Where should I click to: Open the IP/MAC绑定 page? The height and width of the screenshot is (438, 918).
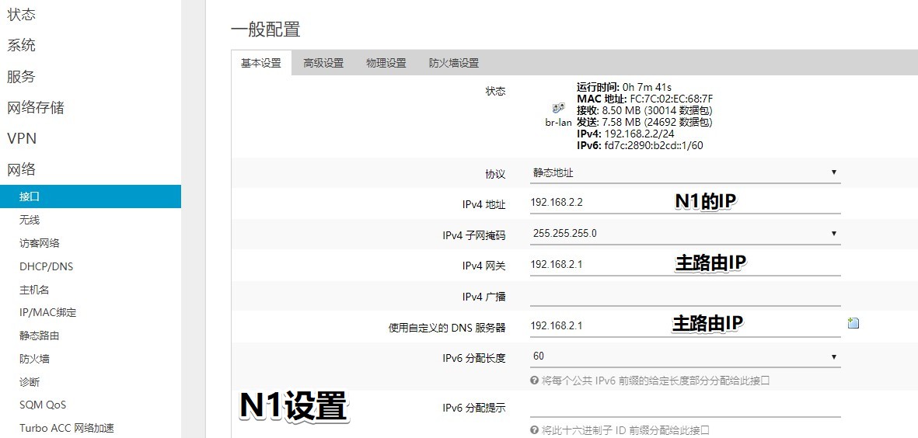tap(48, 312)
